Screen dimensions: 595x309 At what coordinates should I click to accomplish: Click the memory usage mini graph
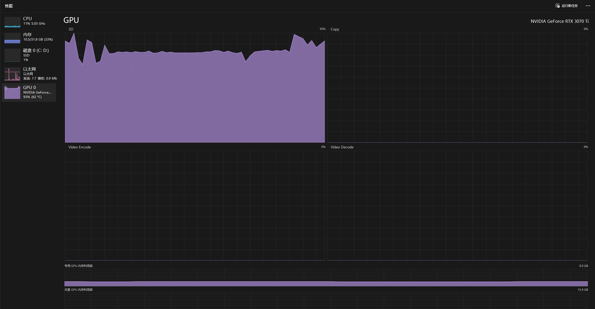point(12,38)
